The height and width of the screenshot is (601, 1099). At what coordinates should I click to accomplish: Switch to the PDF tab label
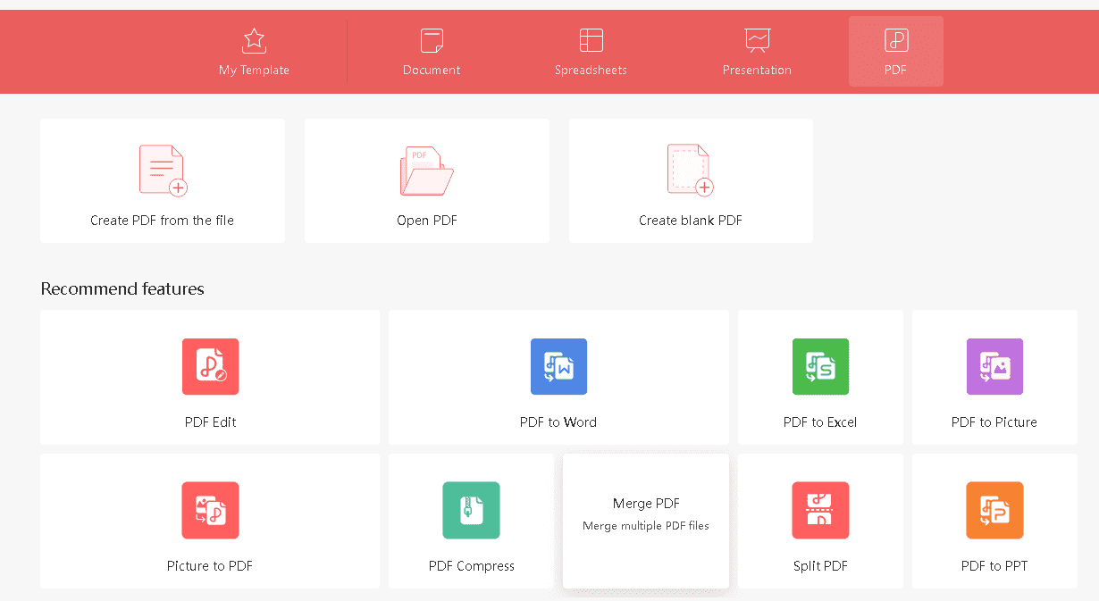tap(895, 70)
